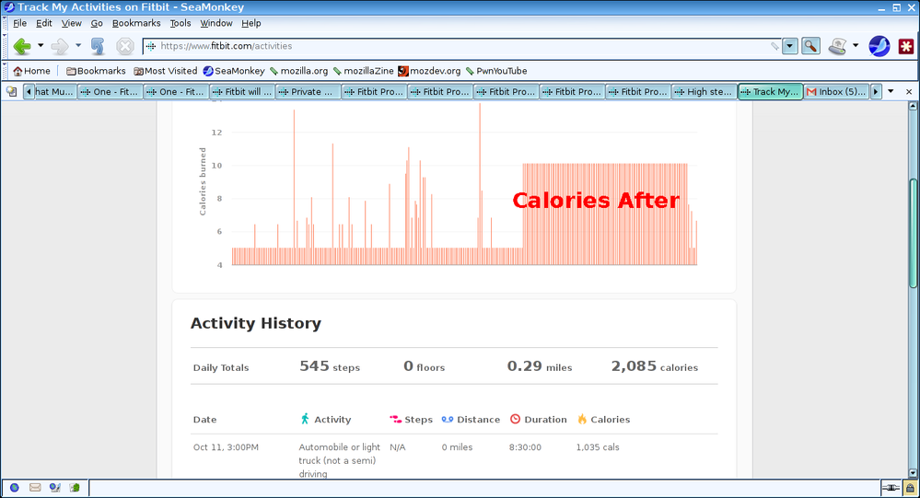Click the Steps column header
Image resolution: width=920 pixels, height=498 pixels.
tap(412, 420)
